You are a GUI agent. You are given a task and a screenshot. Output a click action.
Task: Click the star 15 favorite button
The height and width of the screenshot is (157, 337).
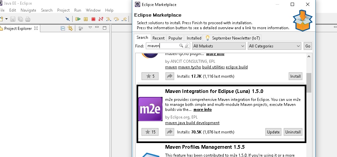coord(150,132)
